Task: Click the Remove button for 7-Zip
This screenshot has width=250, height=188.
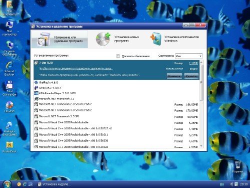Action: click(x=191, y=76)
